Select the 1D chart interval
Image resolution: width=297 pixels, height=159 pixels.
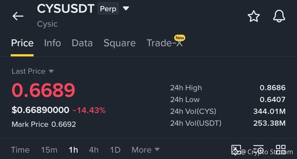(x=115, y=150)
